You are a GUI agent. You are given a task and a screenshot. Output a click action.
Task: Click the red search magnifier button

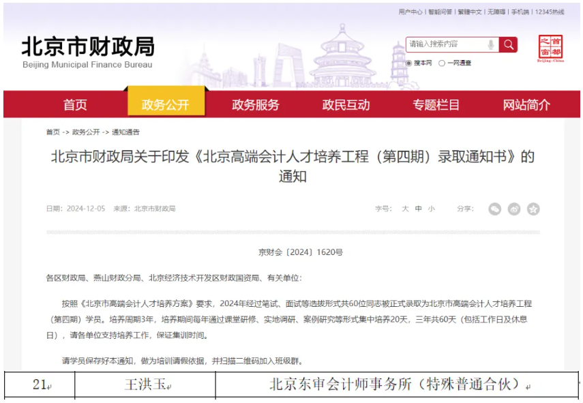tap(508, 45)
